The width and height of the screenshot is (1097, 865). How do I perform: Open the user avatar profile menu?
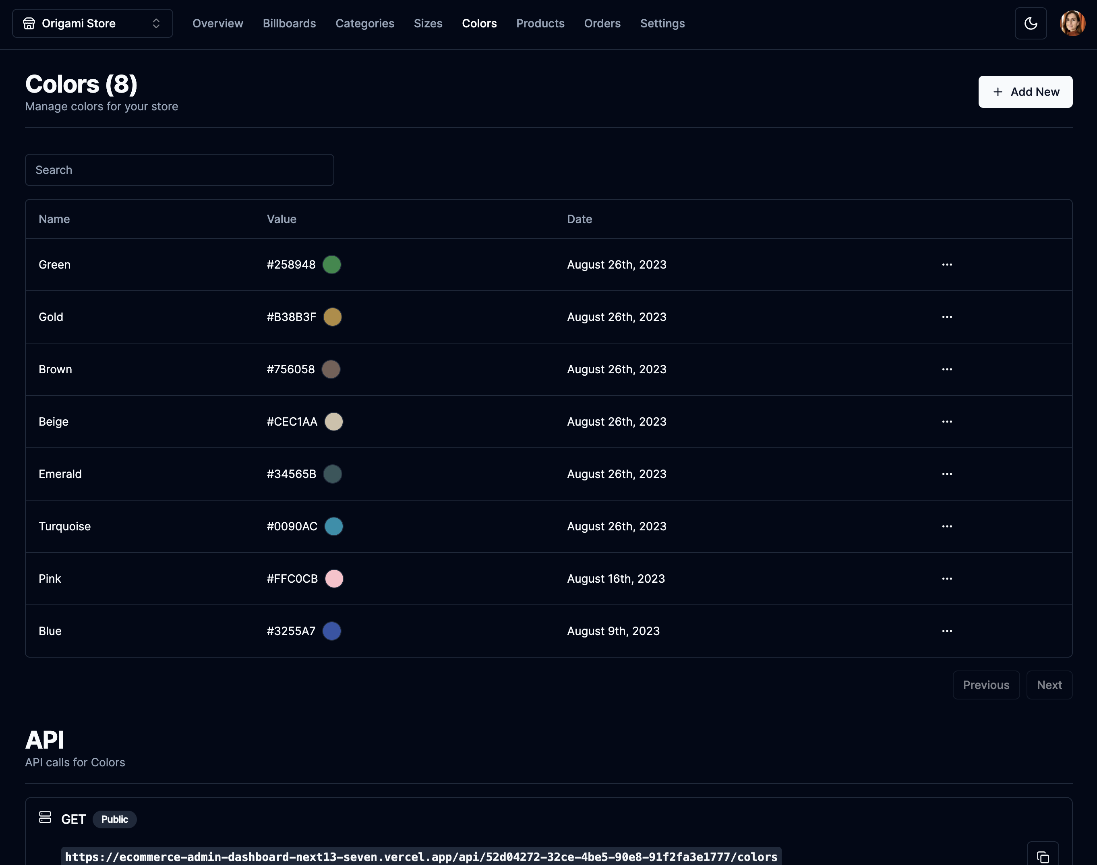[x=1072, y=23]
